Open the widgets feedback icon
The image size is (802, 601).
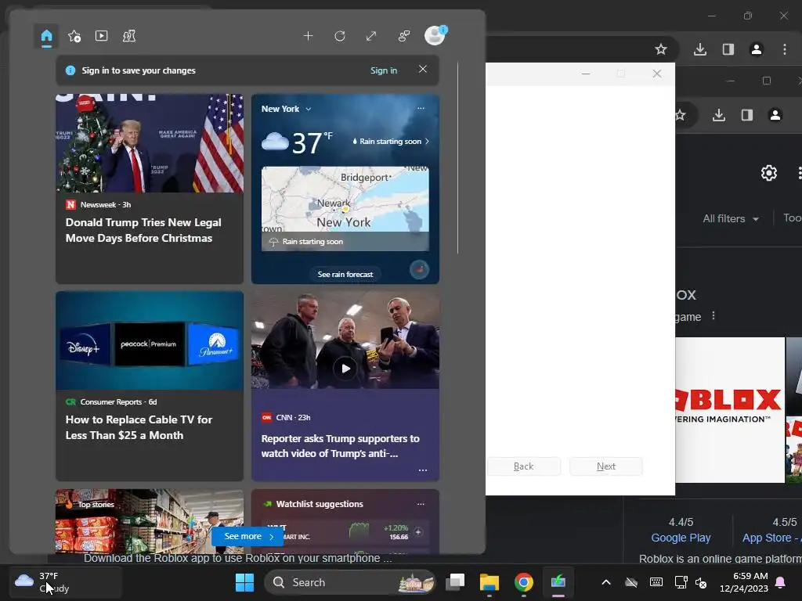[404, 36]
